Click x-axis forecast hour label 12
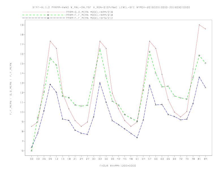The image size is (224, 173). pyautogui.click(x=57, y=159)
